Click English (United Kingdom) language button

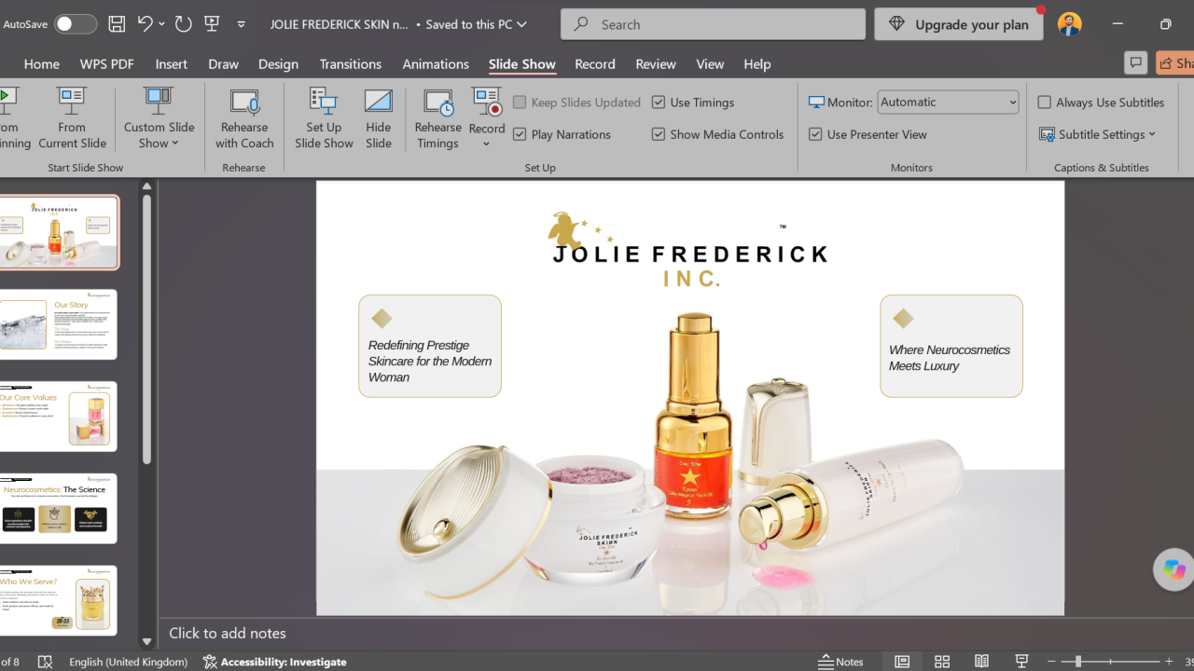128,662
